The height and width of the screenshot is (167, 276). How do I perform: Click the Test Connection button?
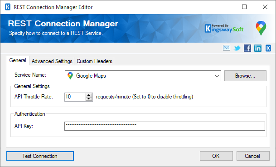pyautogui.click(x=40, y=156)
